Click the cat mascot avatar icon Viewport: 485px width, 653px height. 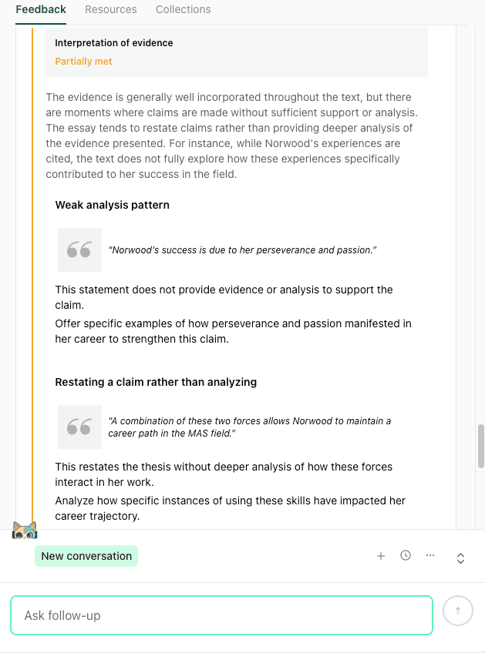[24, 530]
